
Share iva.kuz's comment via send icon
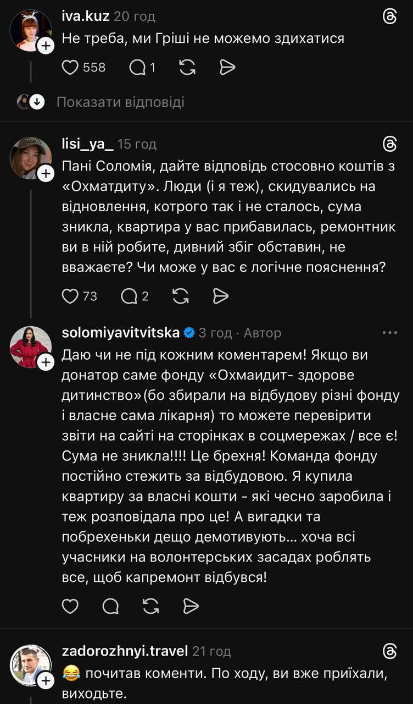227,67
